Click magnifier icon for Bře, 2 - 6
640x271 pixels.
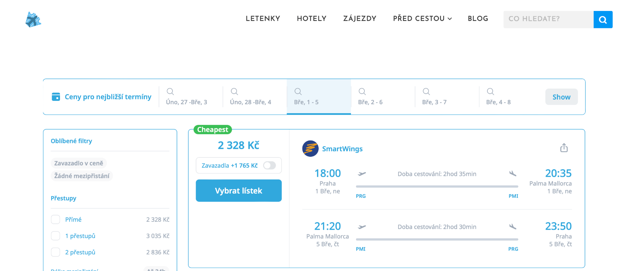tap(362, 92)
